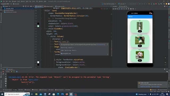The height and width of the screenshot is (96, 170).
Task: Open the Event Log in status bar
Action: point(153,90)
